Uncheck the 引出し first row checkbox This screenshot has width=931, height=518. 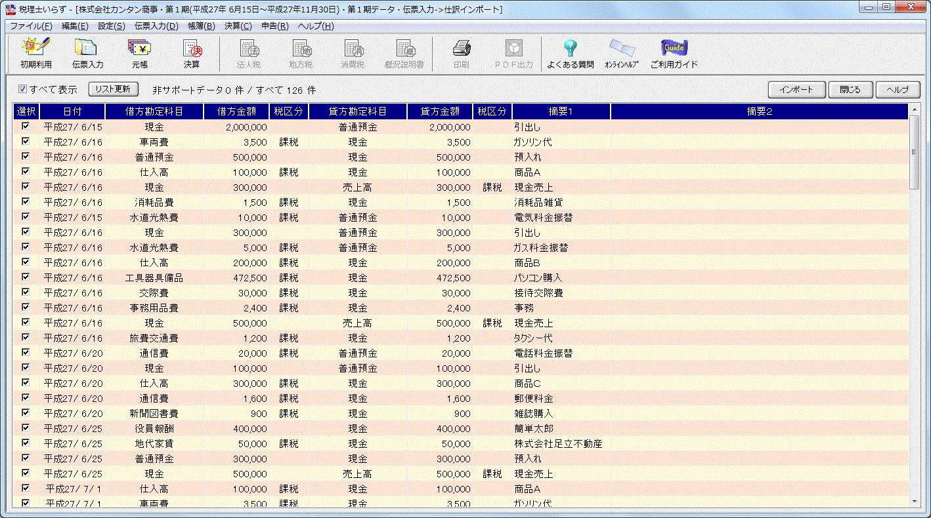[26, 127]
